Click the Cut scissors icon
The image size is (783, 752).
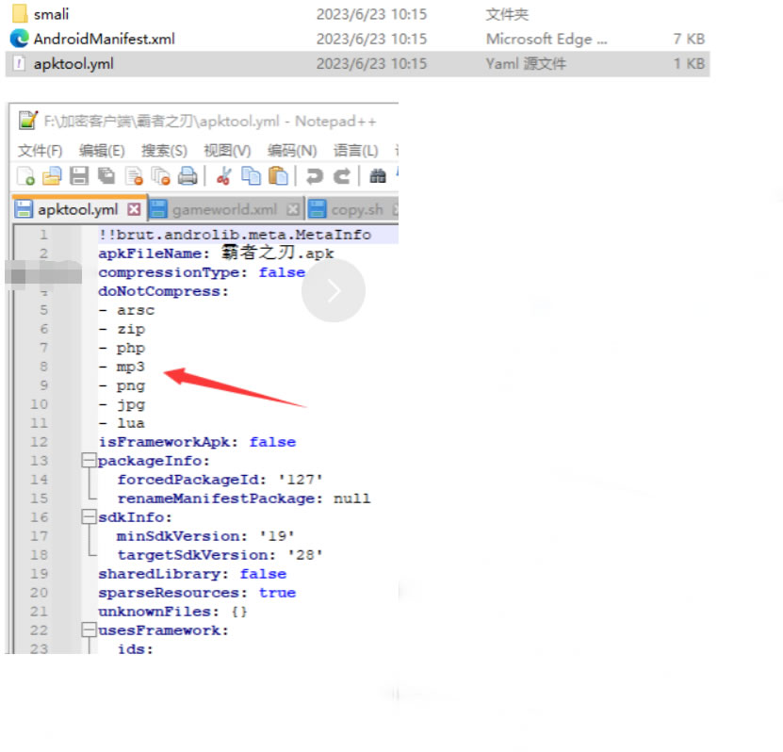click(x=224, y=175)
